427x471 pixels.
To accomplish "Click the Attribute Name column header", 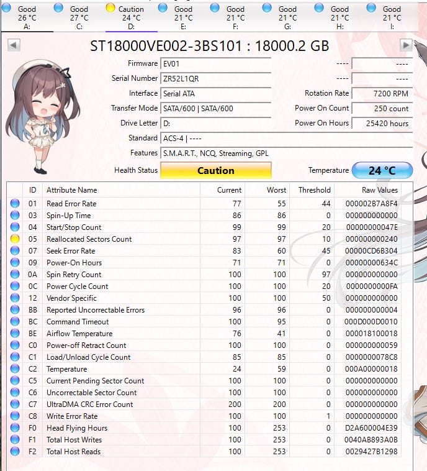I will (x=121, y=190).
